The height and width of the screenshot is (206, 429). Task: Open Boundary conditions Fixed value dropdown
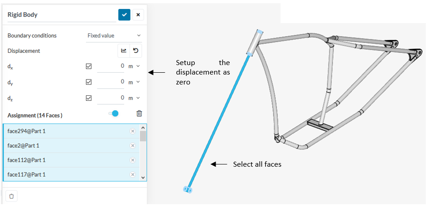pos(114,35)
